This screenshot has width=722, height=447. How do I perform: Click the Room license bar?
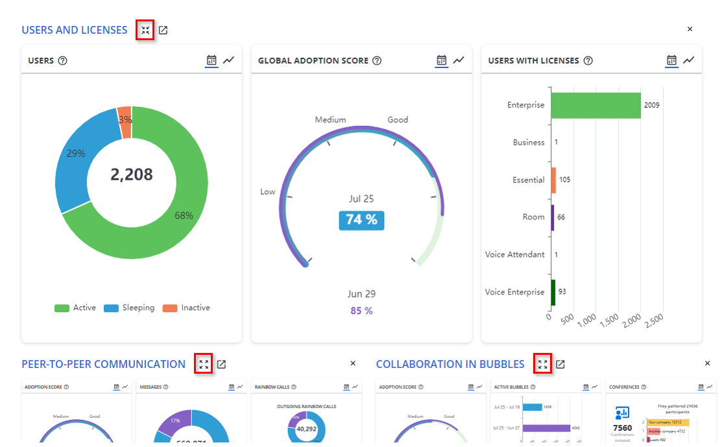pos(553,217)
